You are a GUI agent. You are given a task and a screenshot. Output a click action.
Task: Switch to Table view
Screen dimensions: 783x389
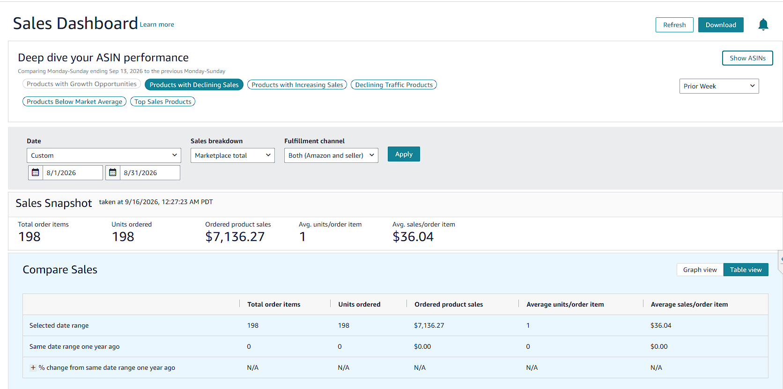pos(746,270)
